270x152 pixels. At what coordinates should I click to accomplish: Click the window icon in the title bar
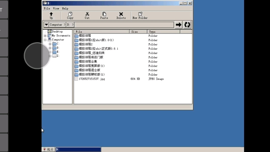(45, 3)
